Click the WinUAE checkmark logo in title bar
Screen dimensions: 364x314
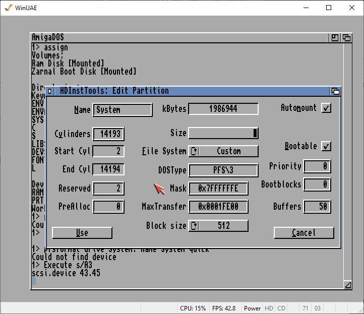point(9,8)
